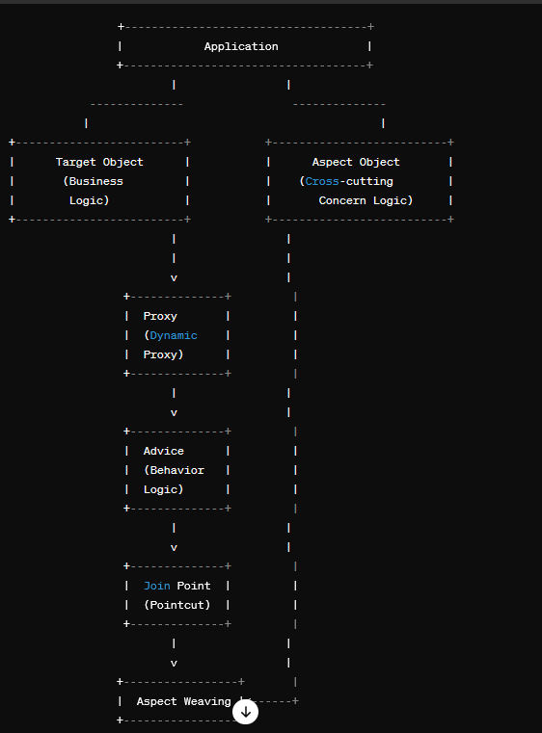Click the blue word Join
The height and width of the screenshot is (733, 542).
pos(157,586)
